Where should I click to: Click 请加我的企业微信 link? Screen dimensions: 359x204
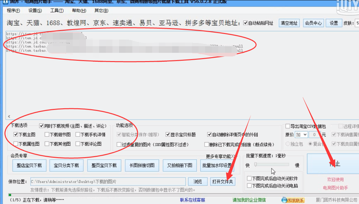(249, 200)
